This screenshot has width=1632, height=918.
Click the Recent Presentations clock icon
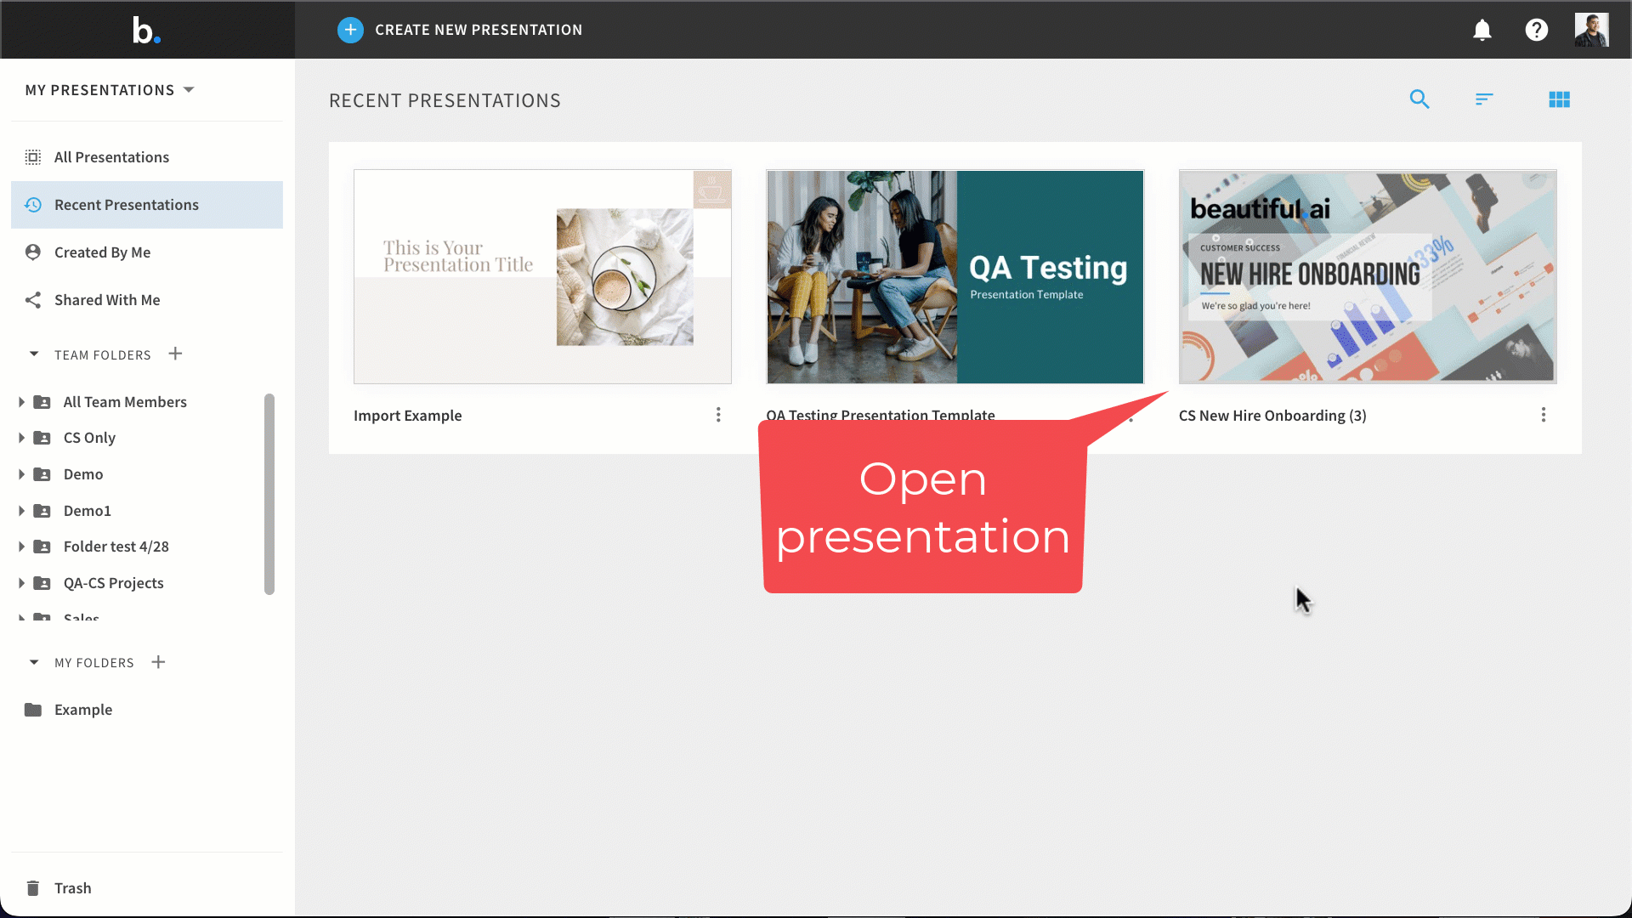pos(33,205)
